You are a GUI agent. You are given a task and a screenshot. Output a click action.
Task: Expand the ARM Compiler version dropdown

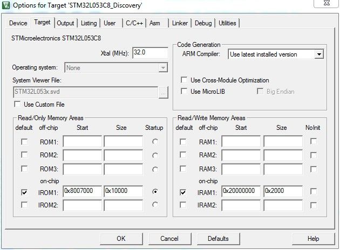point(319,54)
